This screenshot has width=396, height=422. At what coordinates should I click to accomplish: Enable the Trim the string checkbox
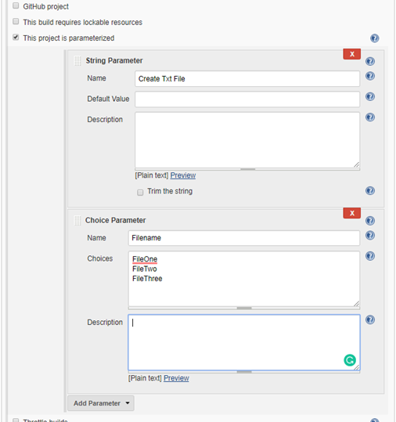point(140,192)
